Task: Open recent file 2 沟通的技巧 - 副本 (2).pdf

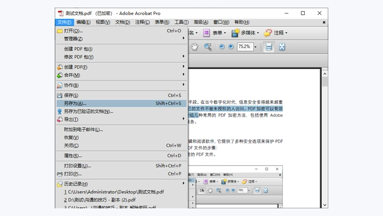Action: [121, 200]
